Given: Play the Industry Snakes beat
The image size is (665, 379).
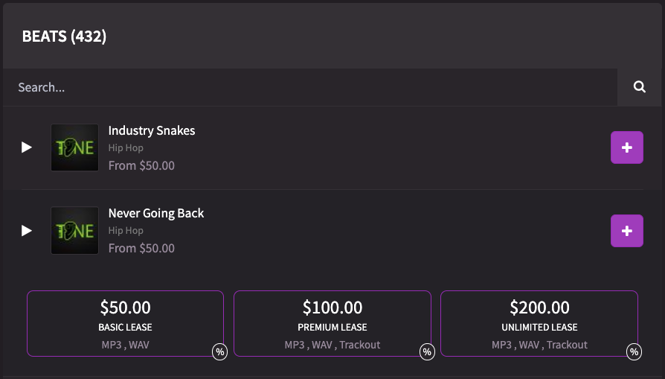Looking at the screenshot, I should point(27,147).
